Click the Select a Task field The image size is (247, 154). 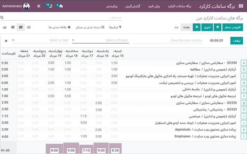[41, 40]
